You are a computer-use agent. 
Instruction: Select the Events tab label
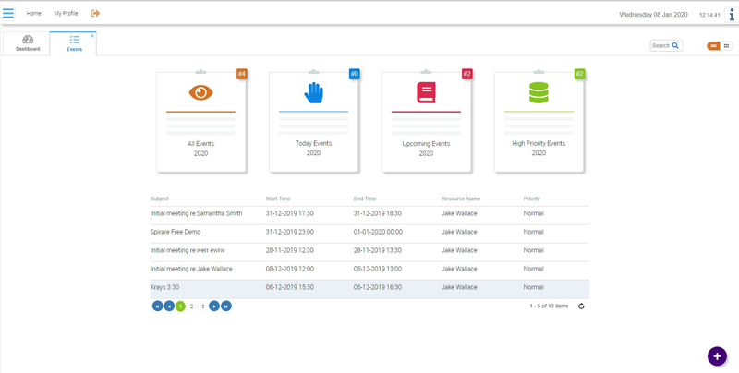click(75, 49)
